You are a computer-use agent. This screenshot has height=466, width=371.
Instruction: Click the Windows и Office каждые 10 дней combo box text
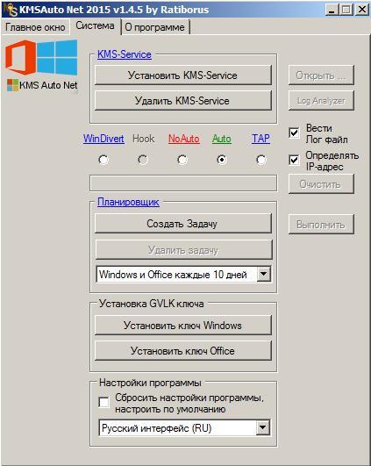[173, 275]
